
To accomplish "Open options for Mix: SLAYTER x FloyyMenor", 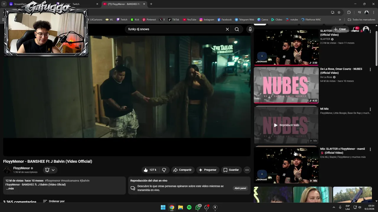I will 370,149.
